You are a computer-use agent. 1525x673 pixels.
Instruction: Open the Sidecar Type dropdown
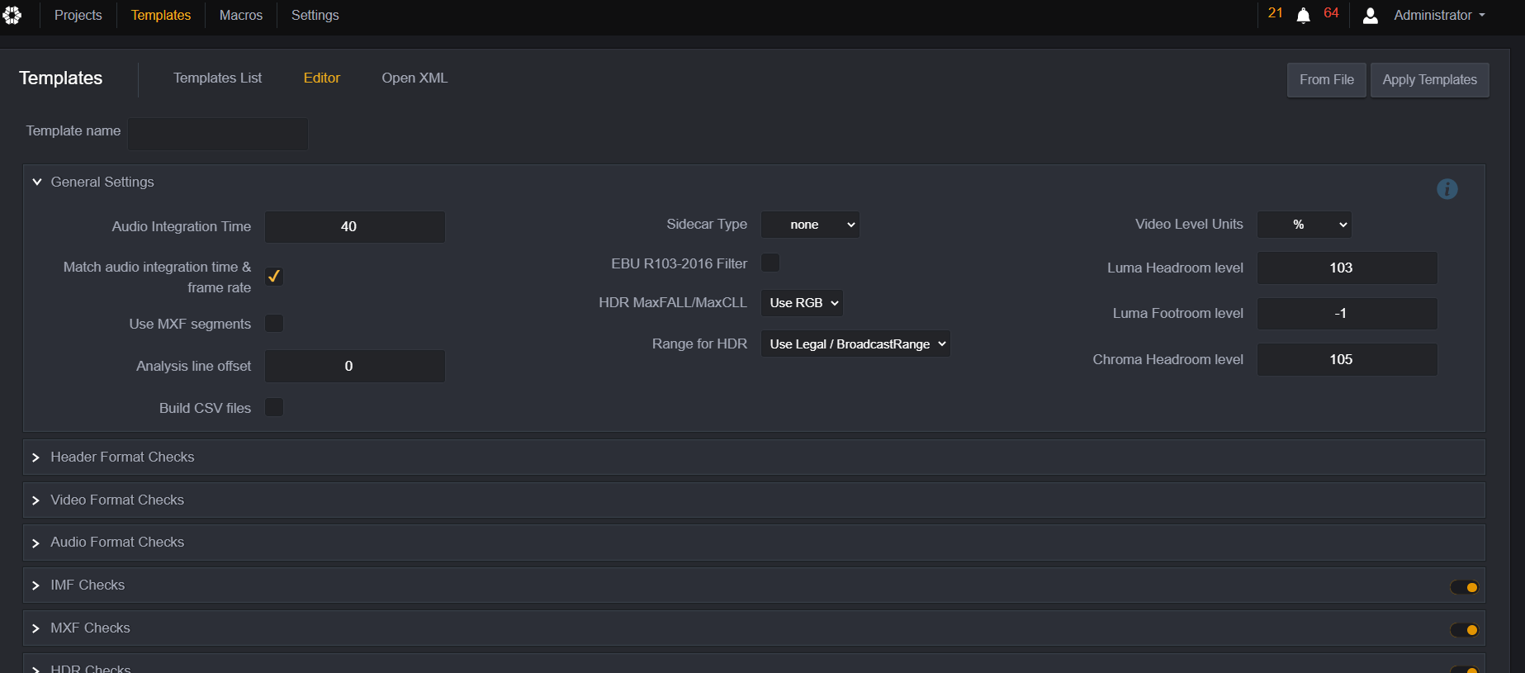(810, 225)
